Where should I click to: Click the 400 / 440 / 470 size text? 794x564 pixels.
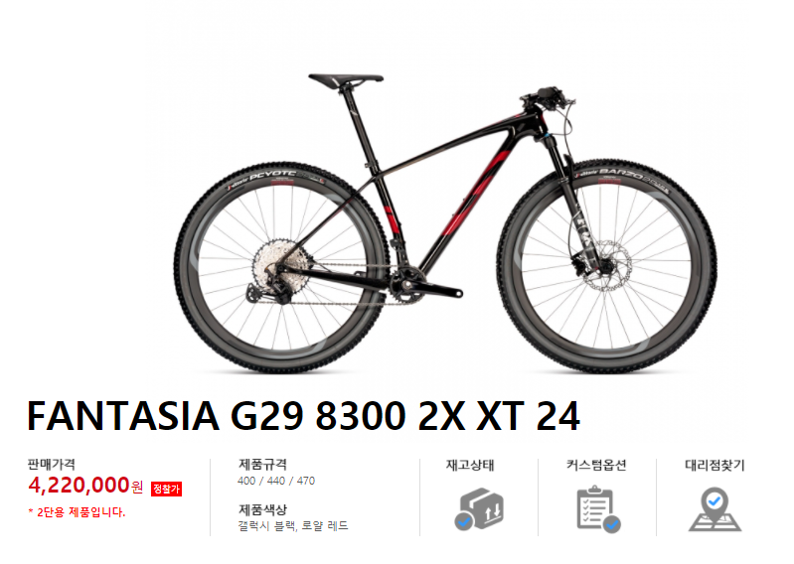point(276,481)
